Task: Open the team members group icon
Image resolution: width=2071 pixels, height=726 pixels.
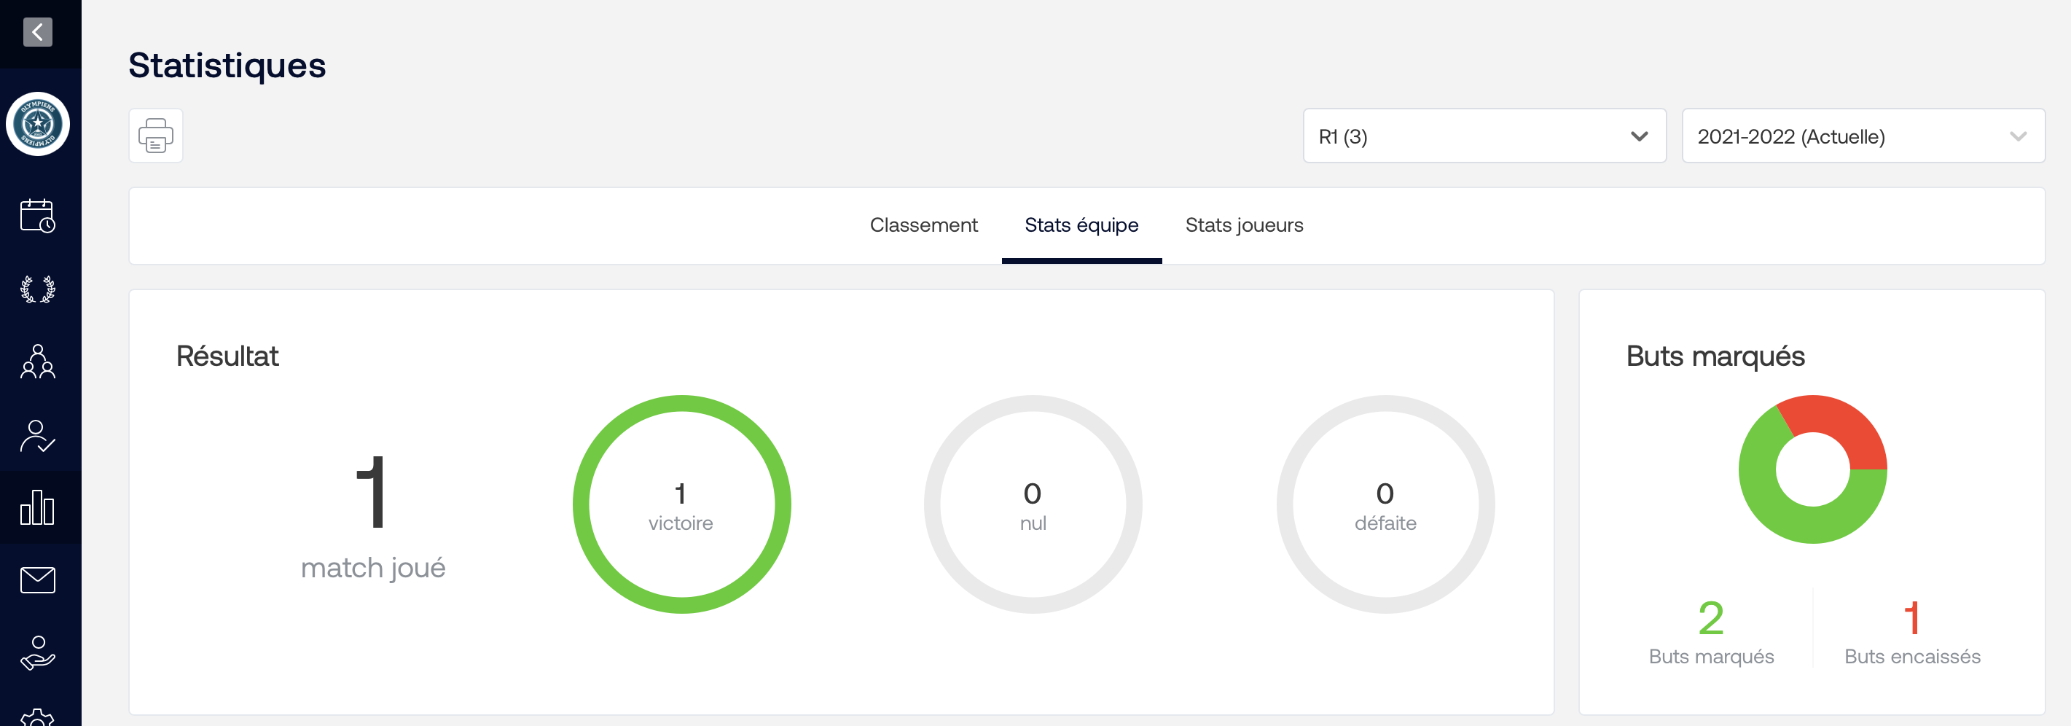Action: [38, 362]
